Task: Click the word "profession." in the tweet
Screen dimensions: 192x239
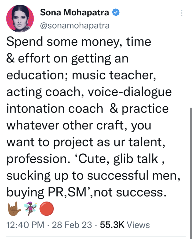Action: (x=38, y=159)
